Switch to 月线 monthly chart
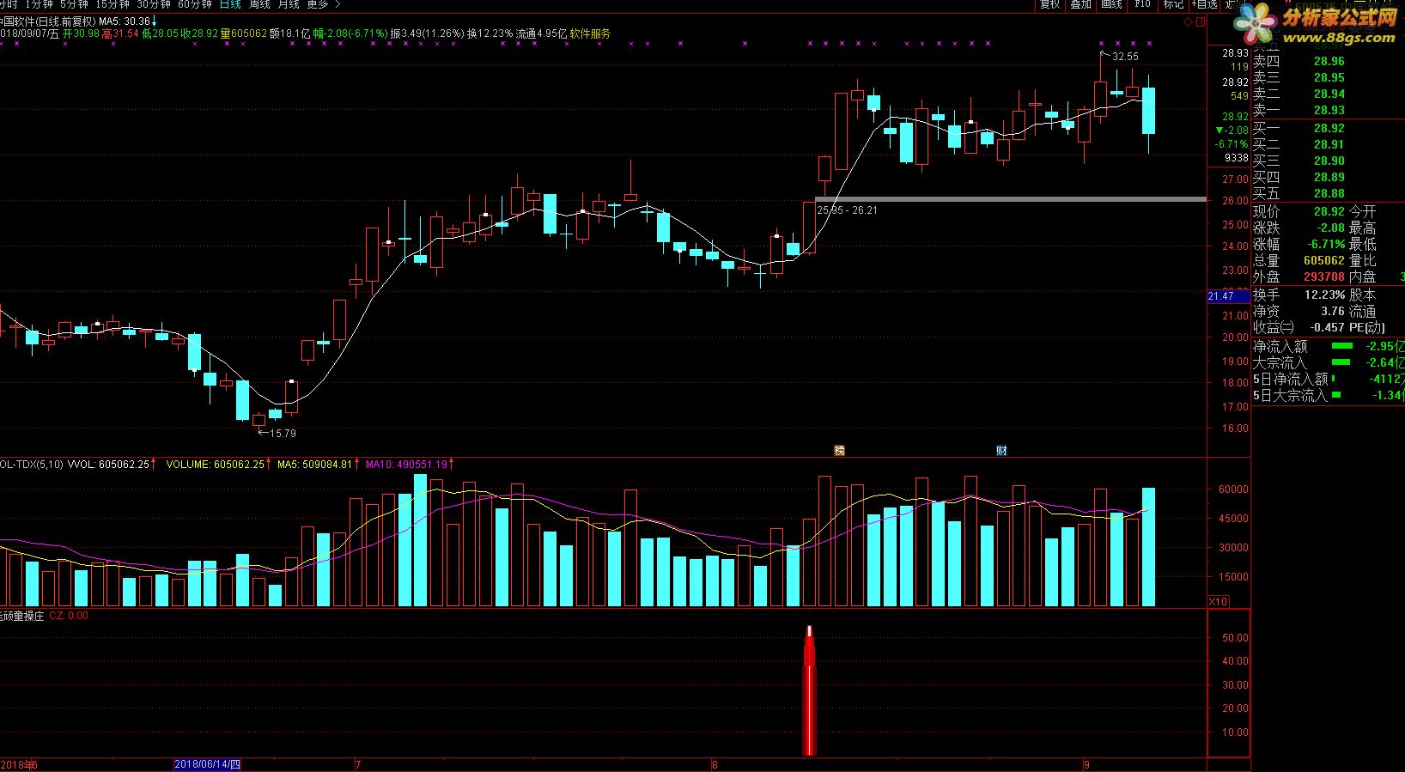Viewport: 1405px width, 772px height. 289,4
